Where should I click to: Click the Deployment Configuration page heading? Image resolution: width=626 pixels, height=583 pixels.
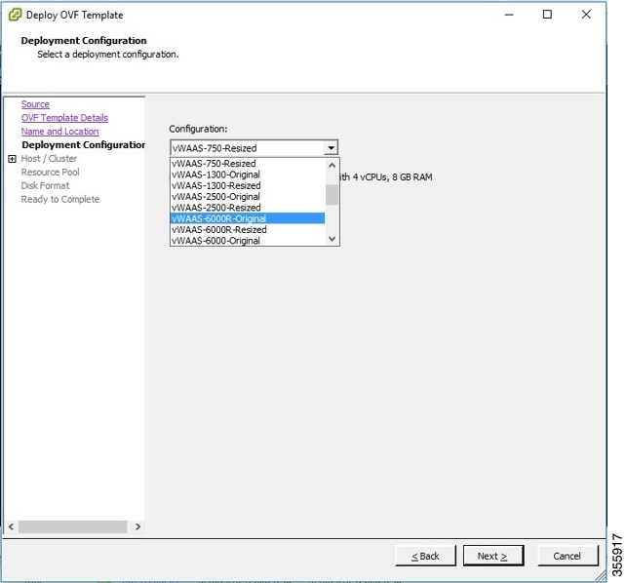[84, 41]
